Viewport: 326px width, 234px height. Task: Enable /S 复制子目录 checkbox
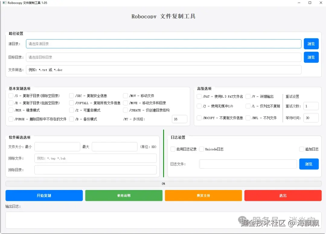click(x=11, y=96)
